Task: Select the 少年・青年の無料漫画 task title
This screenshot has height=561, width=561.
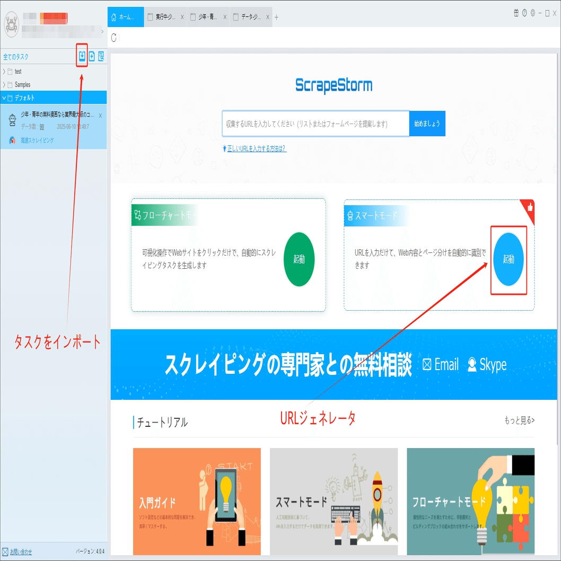Action: point(57,115)
